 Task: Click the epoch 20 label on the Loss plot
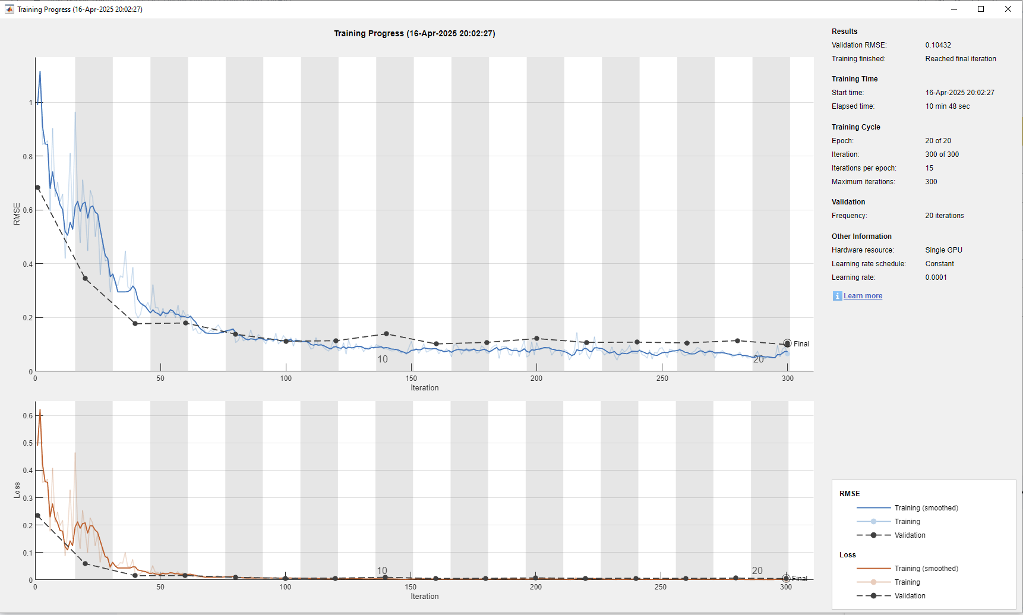pos(757,570)
